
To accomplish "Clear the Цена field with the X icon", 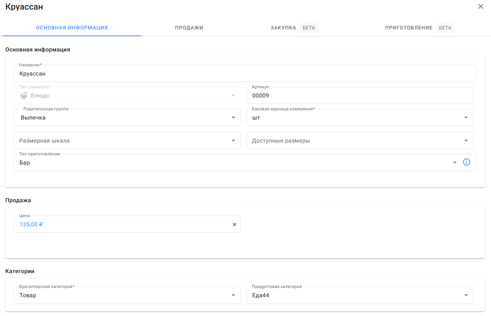I will 234,224.
